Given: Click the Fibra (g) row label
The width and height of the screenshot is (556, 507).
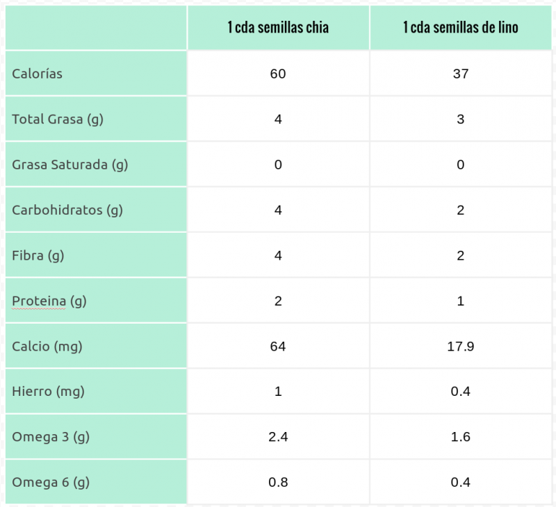Looking at the screenshot, I should coord(38,256).
